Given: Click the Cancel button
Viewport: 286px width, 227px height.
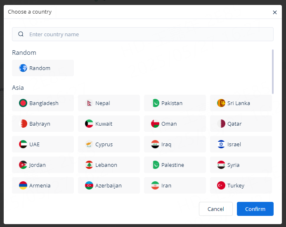Looking at the screenshot, I should pyautogui.click(x=215, y=209).
